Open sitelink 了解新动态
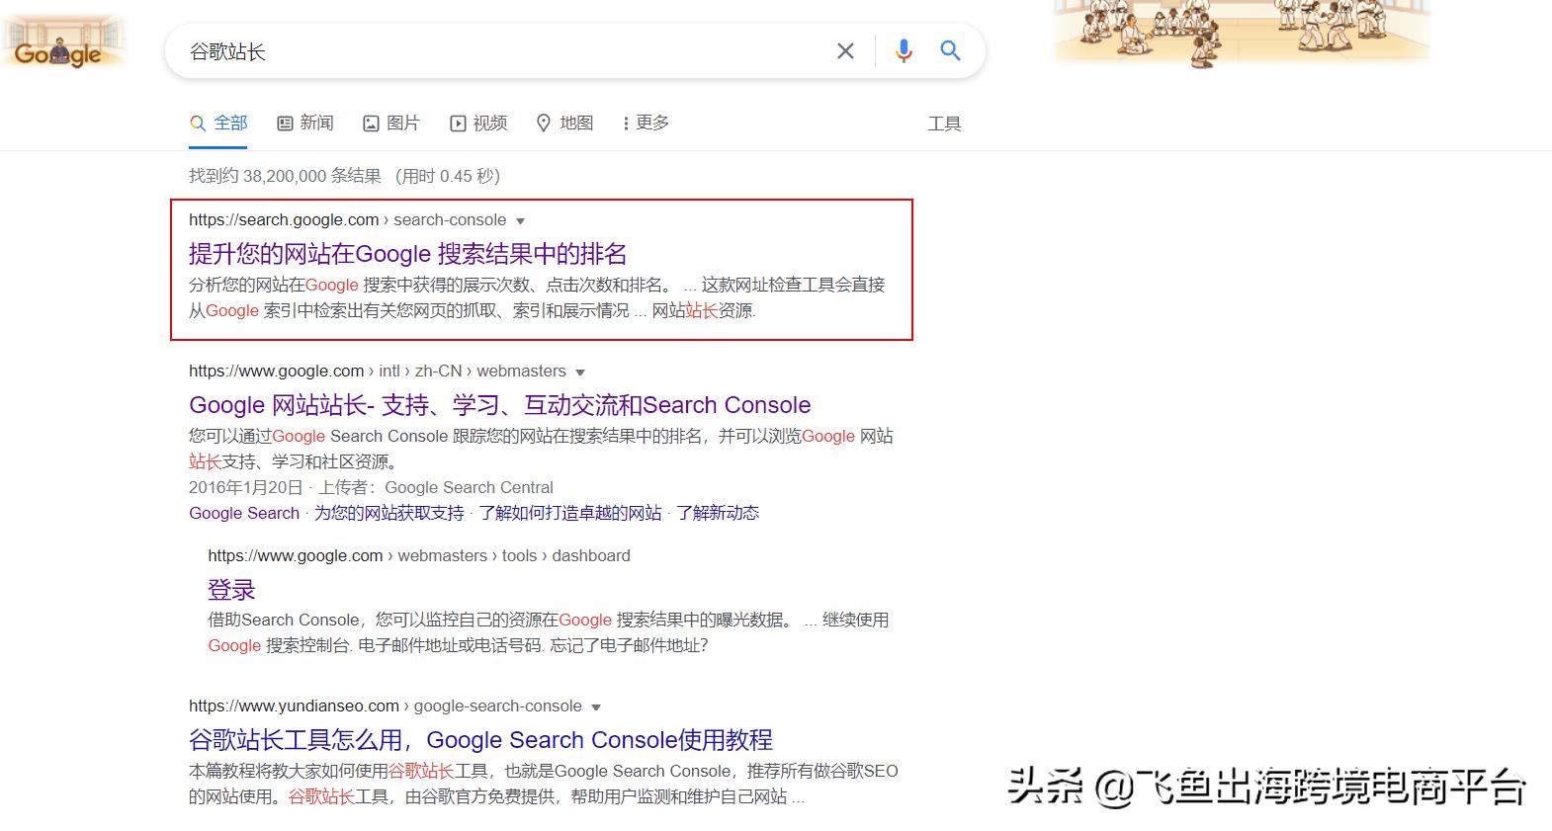Viewport: 1552px width, 831px height. click(x=718, y=513)
